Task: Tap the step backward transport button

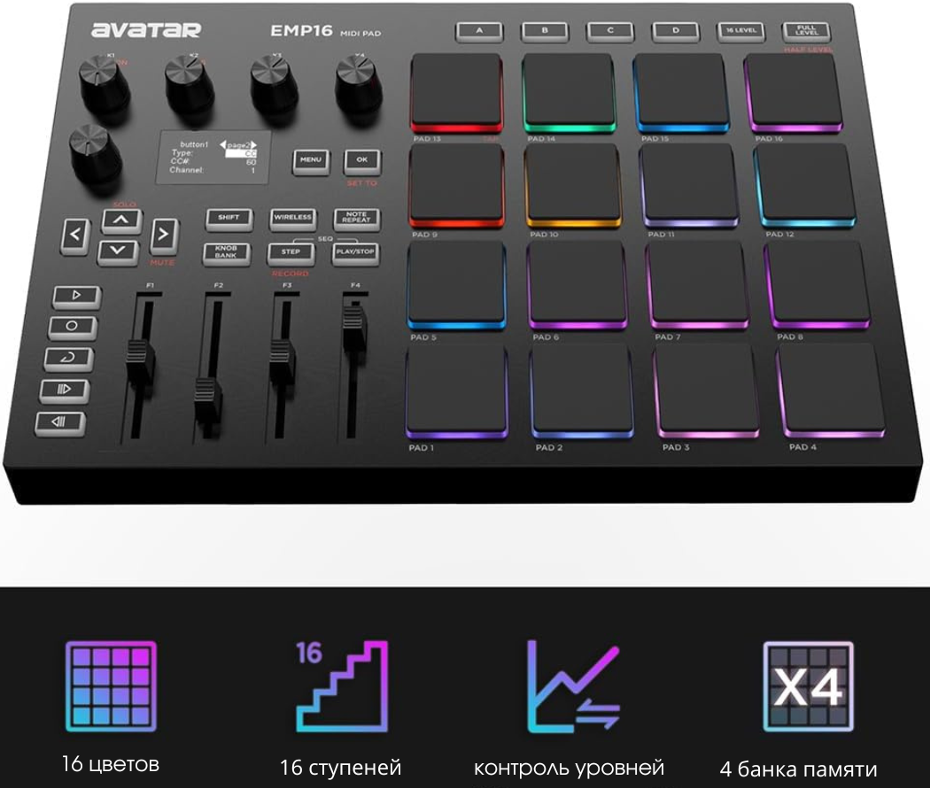Action: (x=59, y=422)
